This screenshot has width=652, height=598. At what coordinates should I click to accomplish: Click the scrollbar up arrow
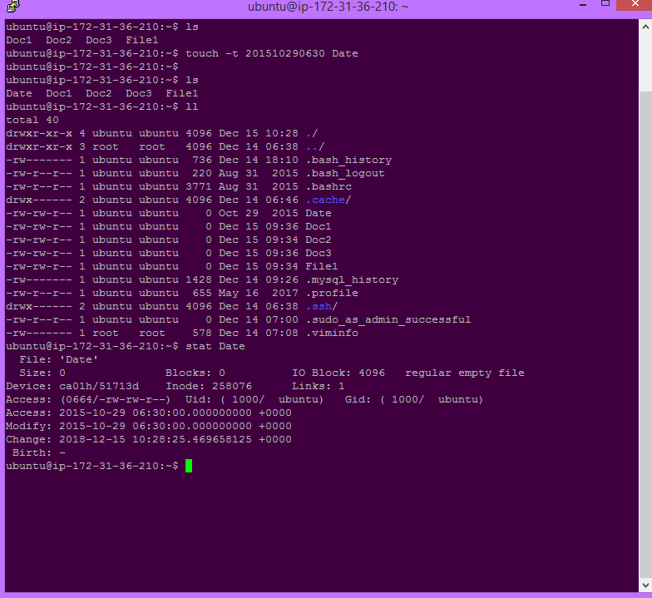point(645,27)
